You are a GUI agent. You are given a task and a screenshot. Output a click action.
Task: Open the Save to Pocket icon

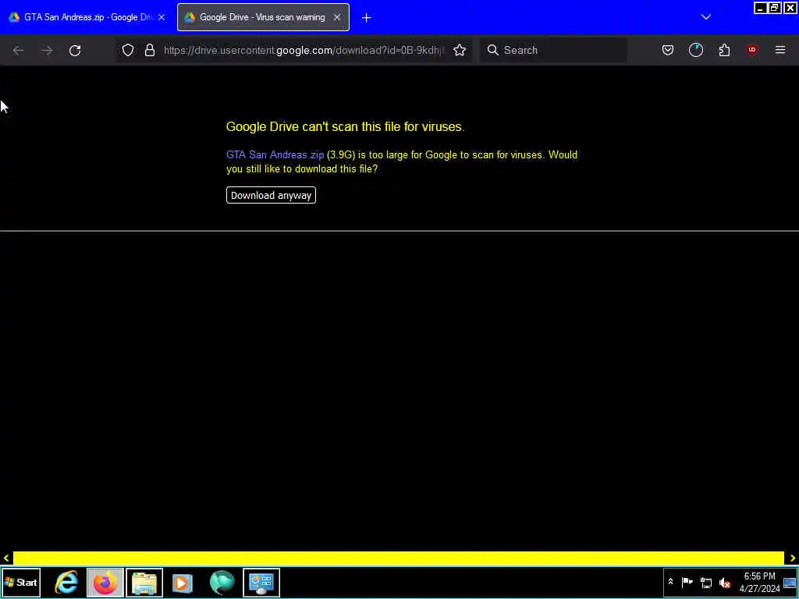coord(668,50)
